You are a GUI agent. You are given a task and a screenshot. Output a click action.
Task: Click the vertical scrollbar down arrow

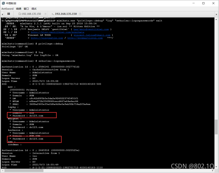coord(216,167)
